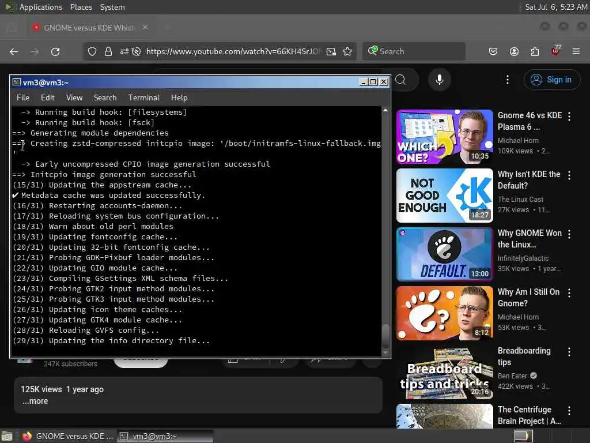Click the show desktop icon in bottom panel
Screen dimensions: 590x443
7,436
